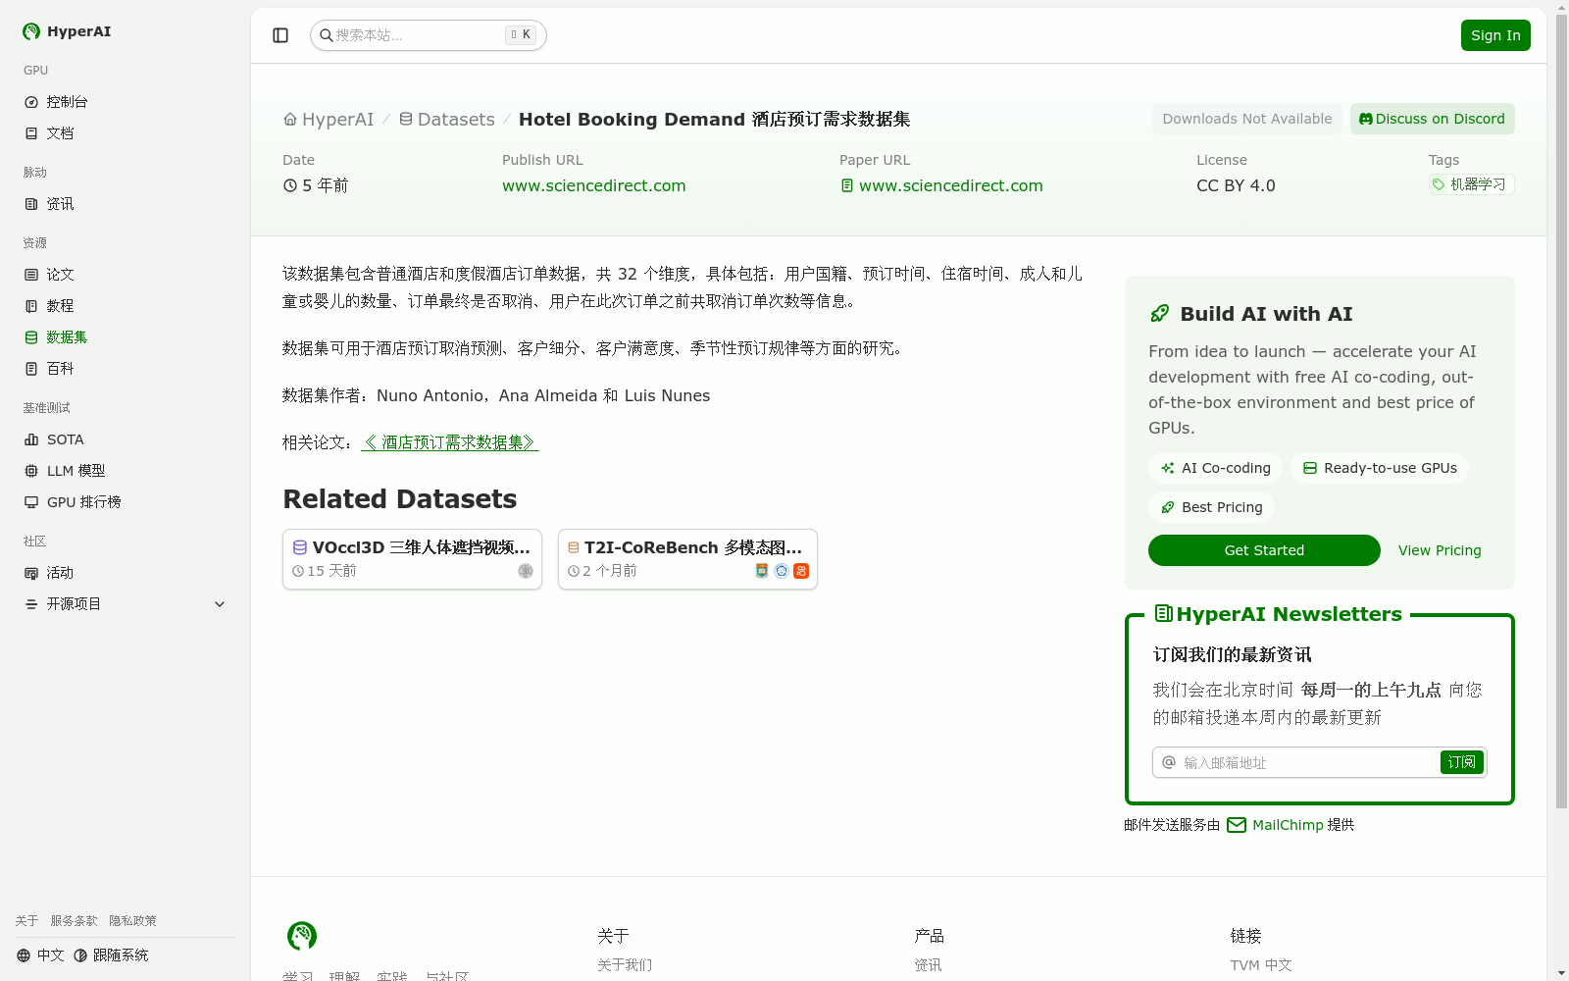The width and height of the screenshot is (1569, 981).
Task: Open the 资讯 footer link under 产品
Action: [928, 965]
